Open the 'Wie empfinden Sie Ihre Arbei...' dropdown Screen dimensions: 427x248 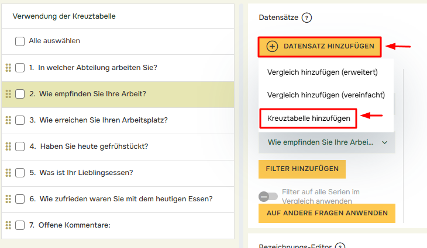[x=326, y=142]
